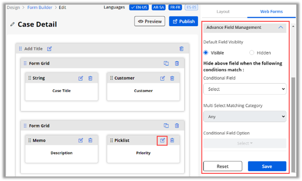Edit the Add Title section name

tap(49, 49)
